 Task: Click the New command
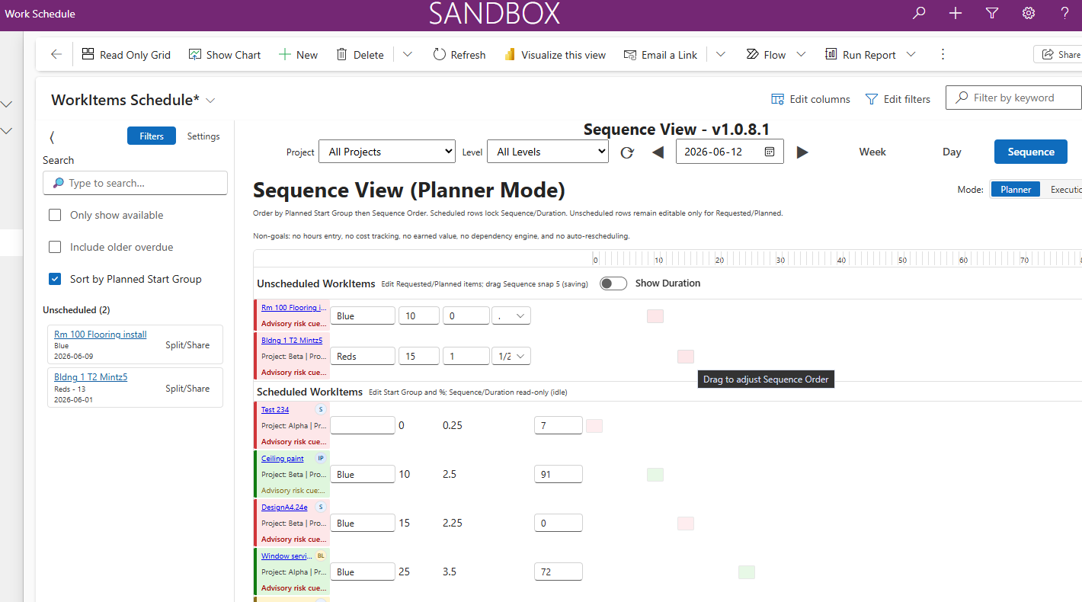pos(298,54)
